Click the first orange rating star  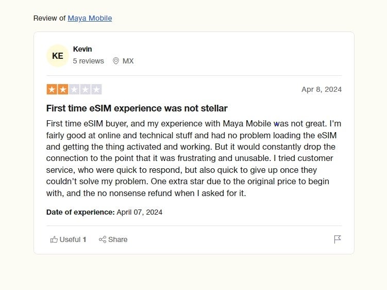[x=52, y=89]
